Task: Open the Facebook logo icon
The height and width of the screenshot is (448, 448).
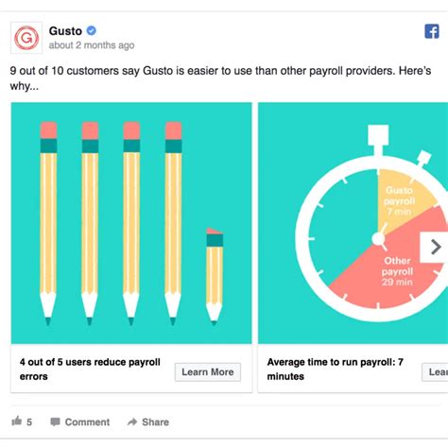Action: (x=432, y=31)
